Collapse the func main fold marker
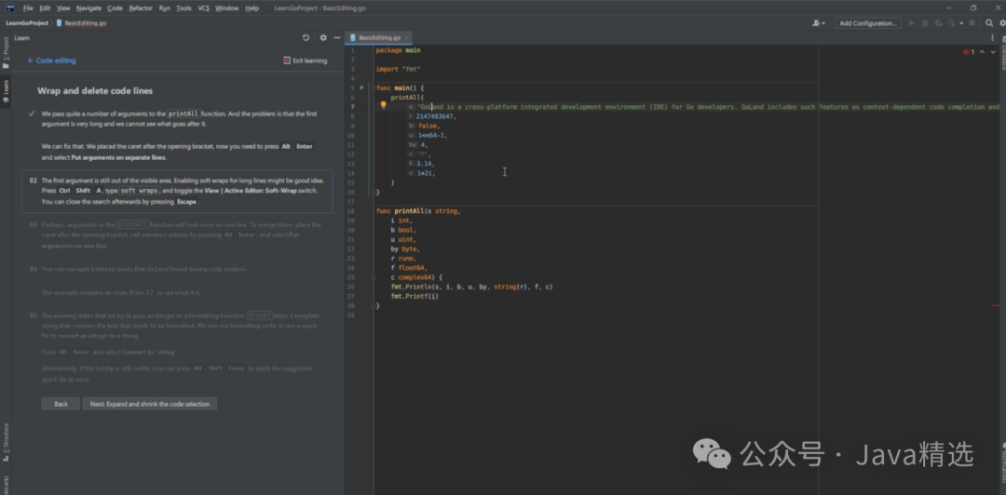The image size is (1006, 495). (x=372, y=87)
